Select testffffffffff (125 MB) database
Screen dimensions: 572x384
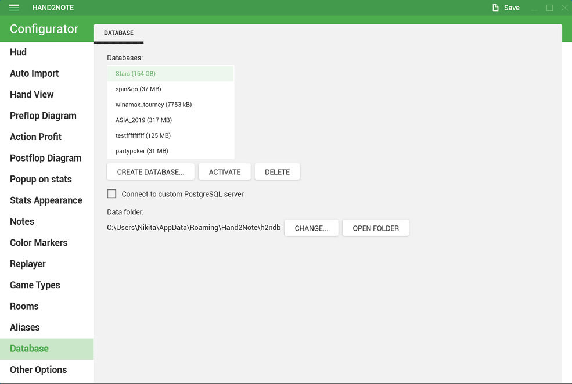170,135
